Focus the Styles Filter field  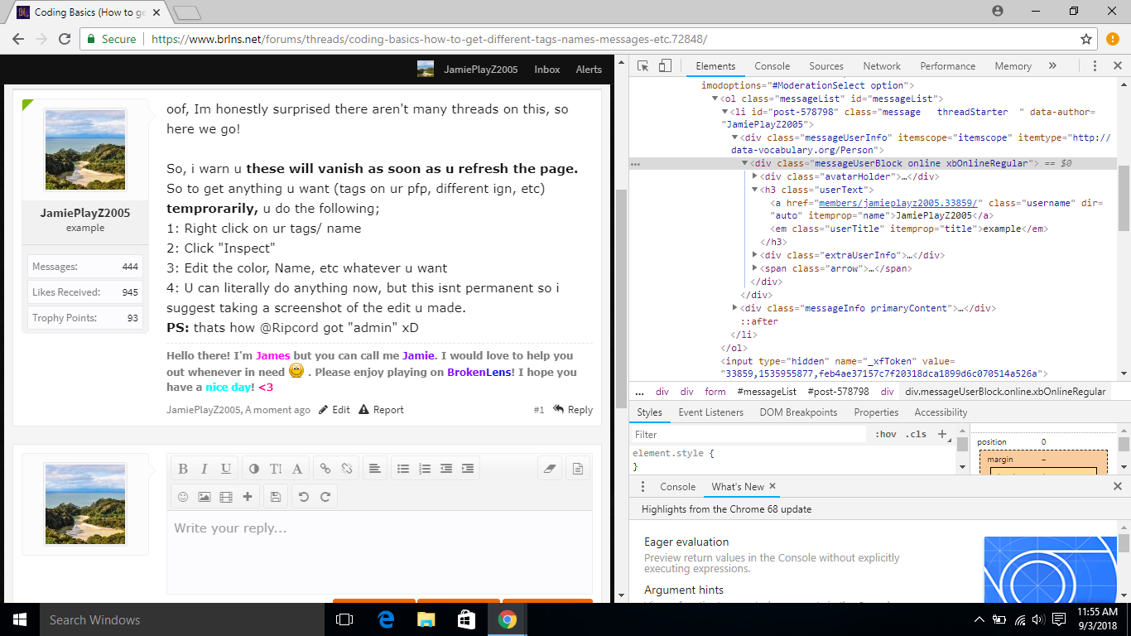(748, 434)
